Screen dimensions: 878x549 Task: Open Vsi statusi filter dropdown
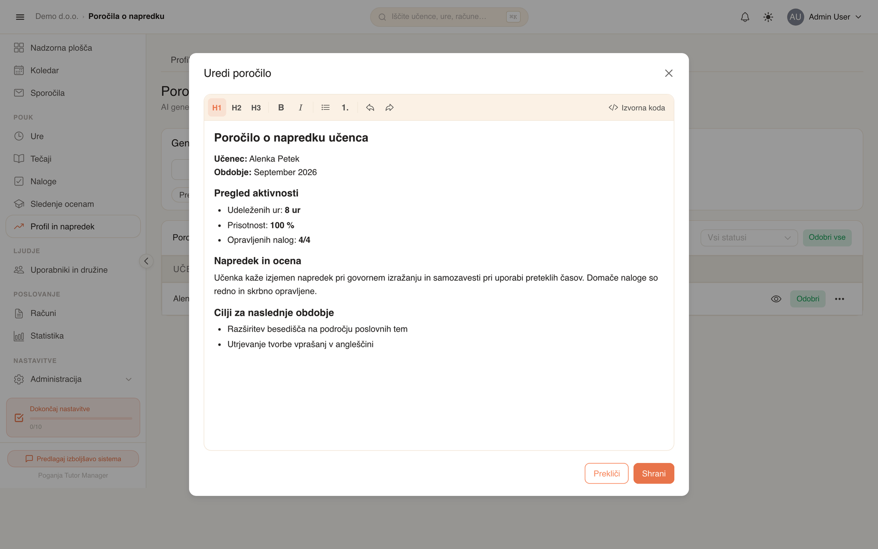749,238
